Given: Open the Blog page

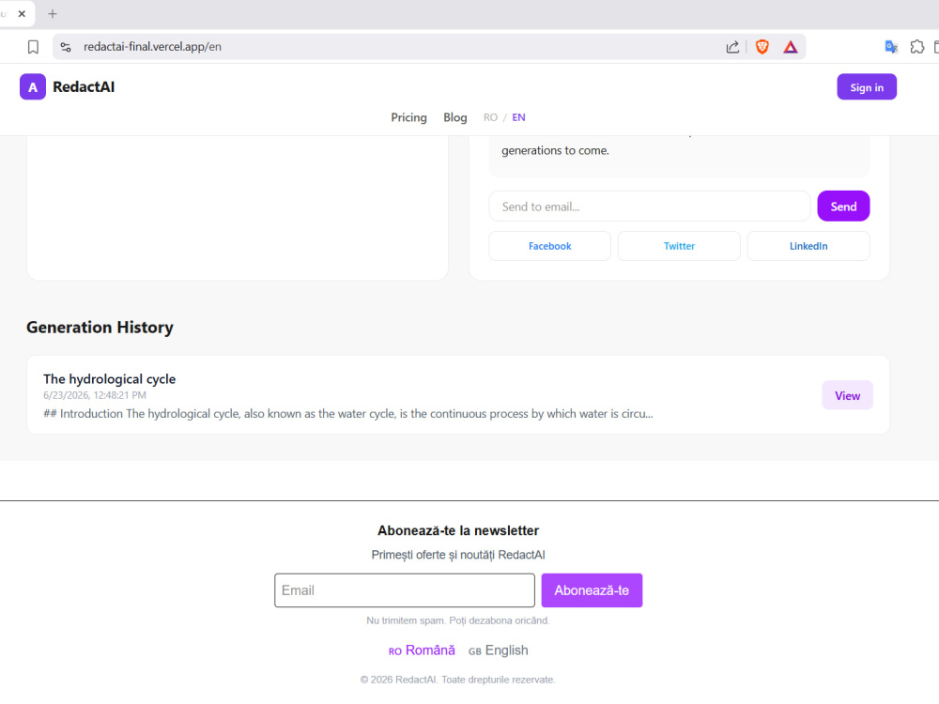Looking at the screenshot, I should [x=455, y=117].
